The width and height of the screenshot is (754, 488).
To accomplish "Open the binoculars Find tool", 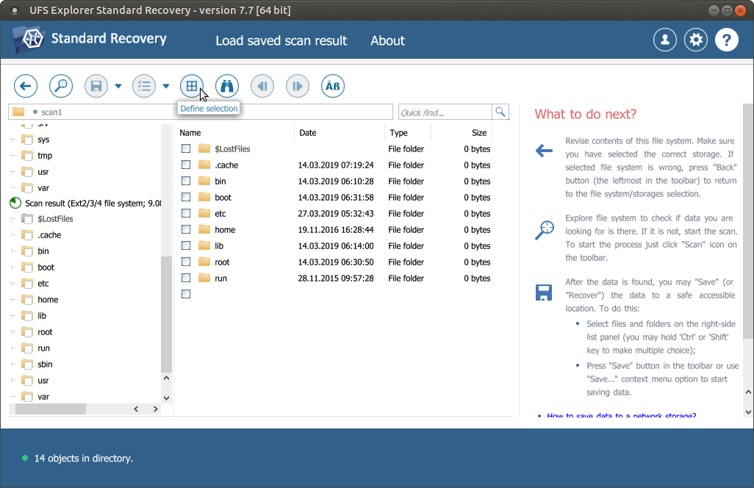I will pos(227,87).
